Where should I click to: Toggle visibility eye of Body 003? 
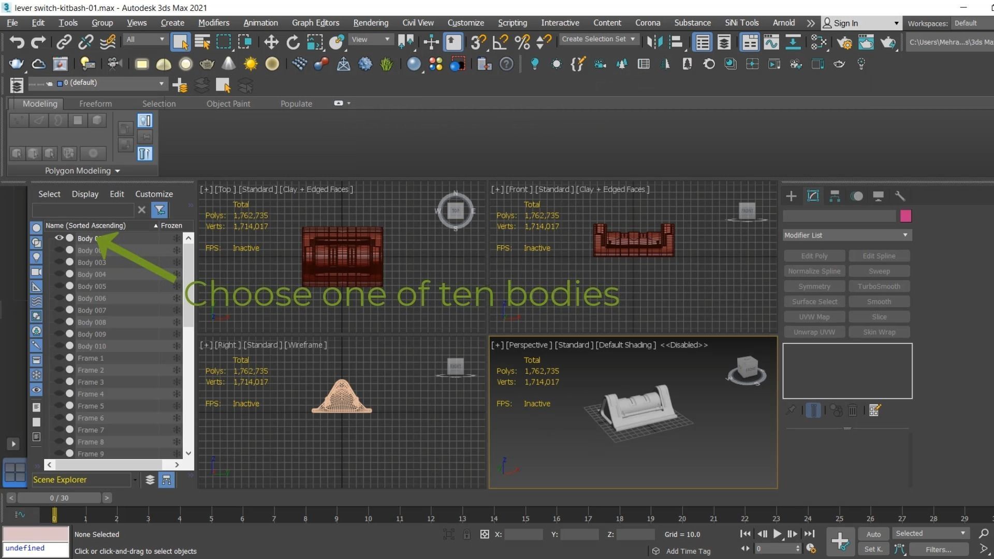(59, 262)
